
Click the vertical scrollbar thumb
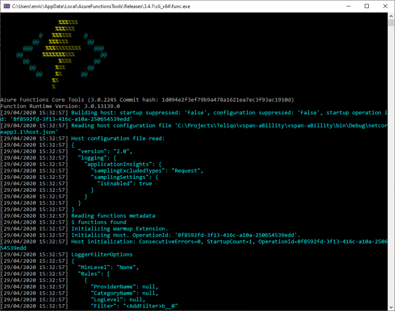tap(391, 23)
